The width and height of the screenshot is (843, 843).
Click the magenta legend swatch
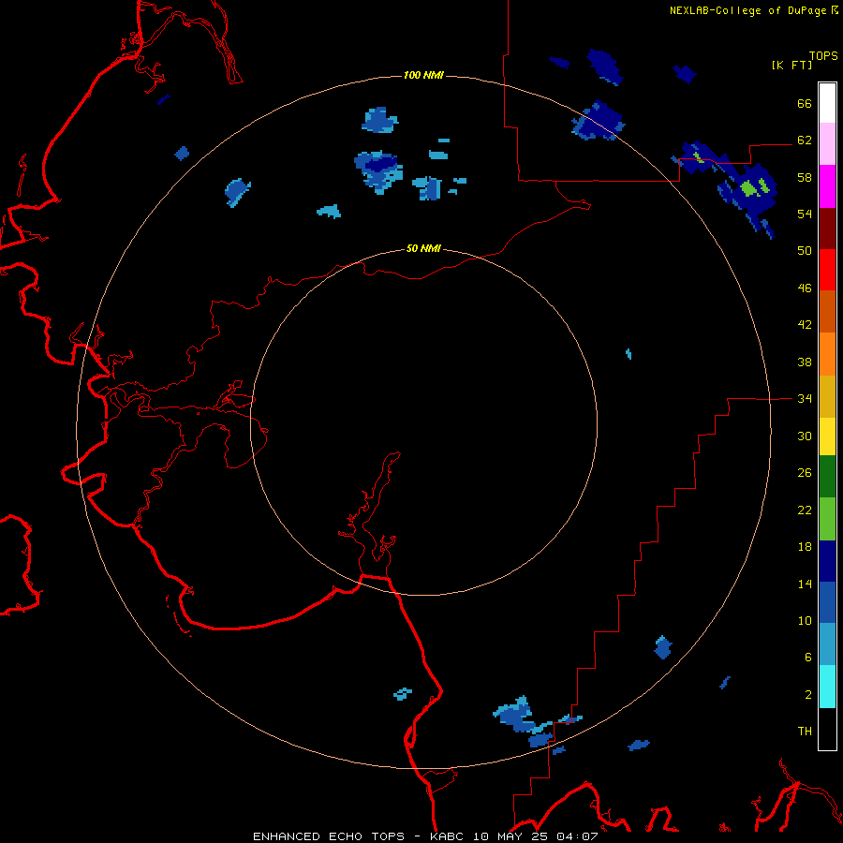(x=827, y=186)
